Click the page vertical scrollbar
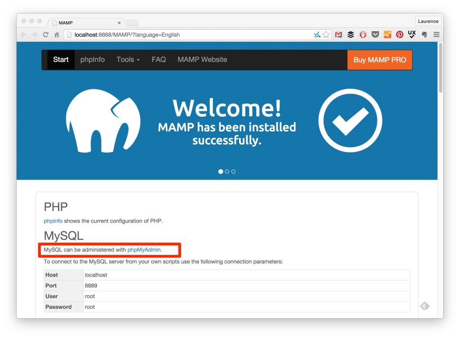 440,68
